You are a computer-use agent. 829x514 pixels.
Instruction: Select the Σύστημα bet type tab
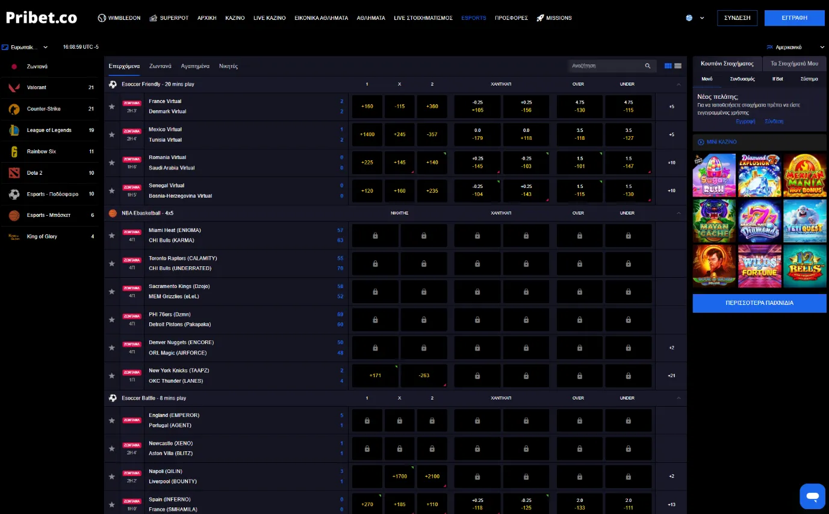point(809,79)
